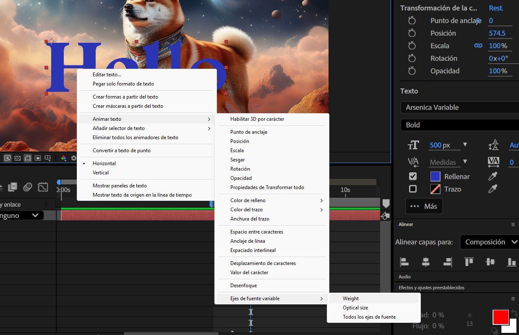The image size is (519, 335).
Task: Open the Graph Editor icon
Action: [43, 187]
